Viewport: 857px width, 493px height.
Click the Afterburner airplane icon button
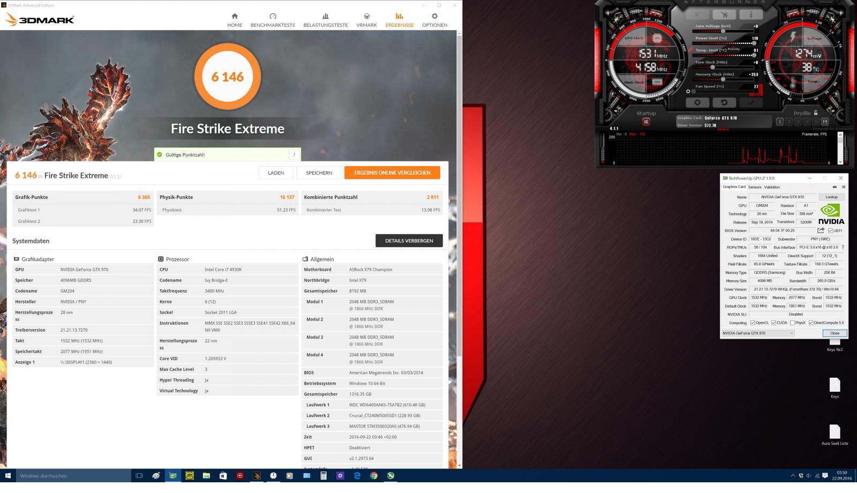point(725,15)
